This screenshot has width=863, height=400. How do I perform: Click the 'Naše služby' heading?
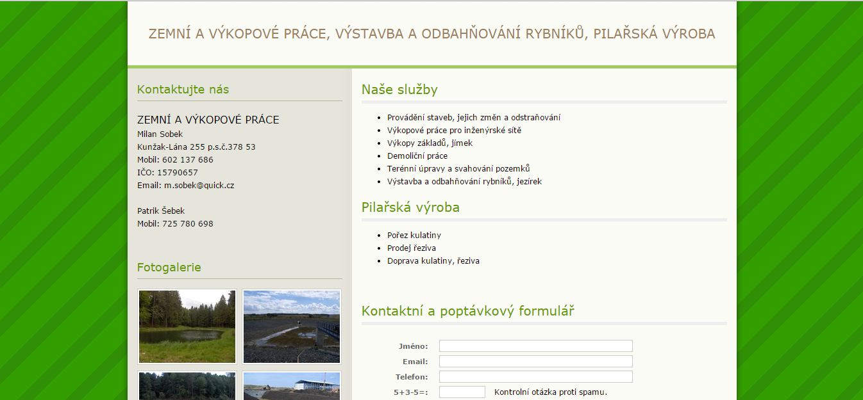tap(399, 90)
